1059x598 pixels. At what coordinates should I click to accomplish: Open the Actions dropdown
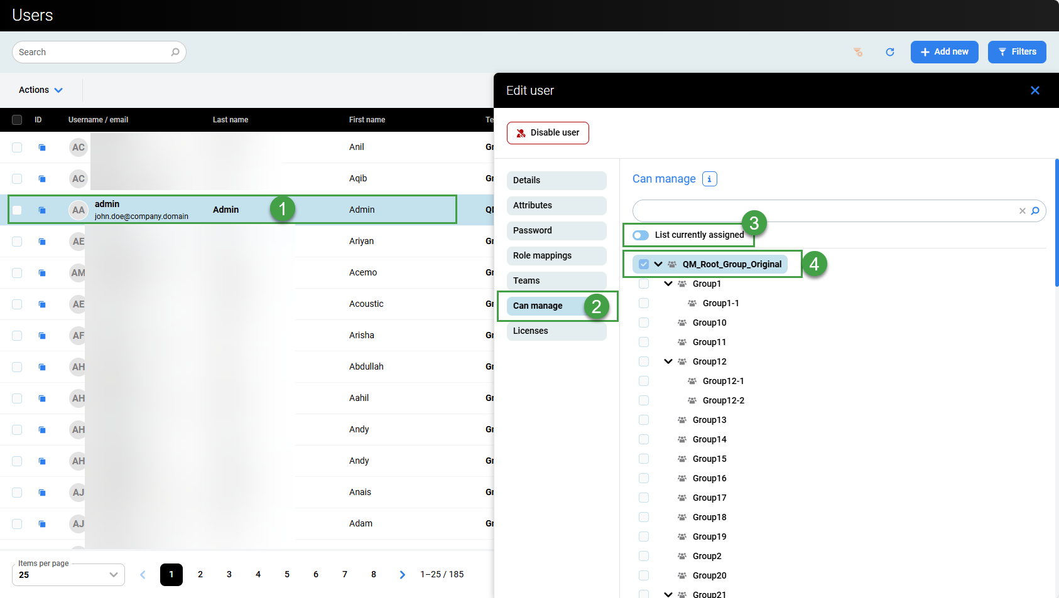(x=41, y=90)
